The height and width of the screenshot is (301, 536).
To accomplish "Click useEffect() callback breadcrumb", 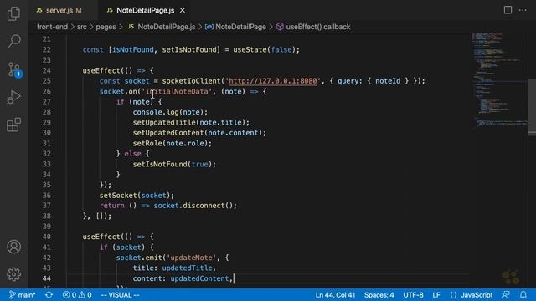I will click(x=313, y=27).
